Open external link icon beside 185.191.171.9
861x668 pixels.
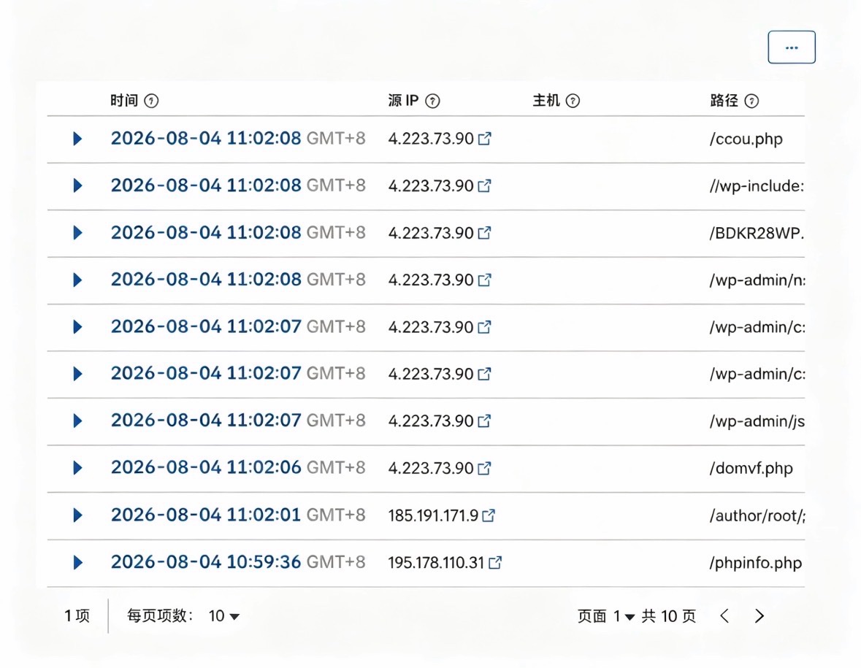point(489,515)
